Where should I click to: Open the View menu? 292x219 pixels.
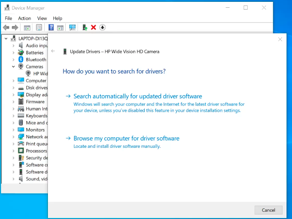(x=42, y=18)
